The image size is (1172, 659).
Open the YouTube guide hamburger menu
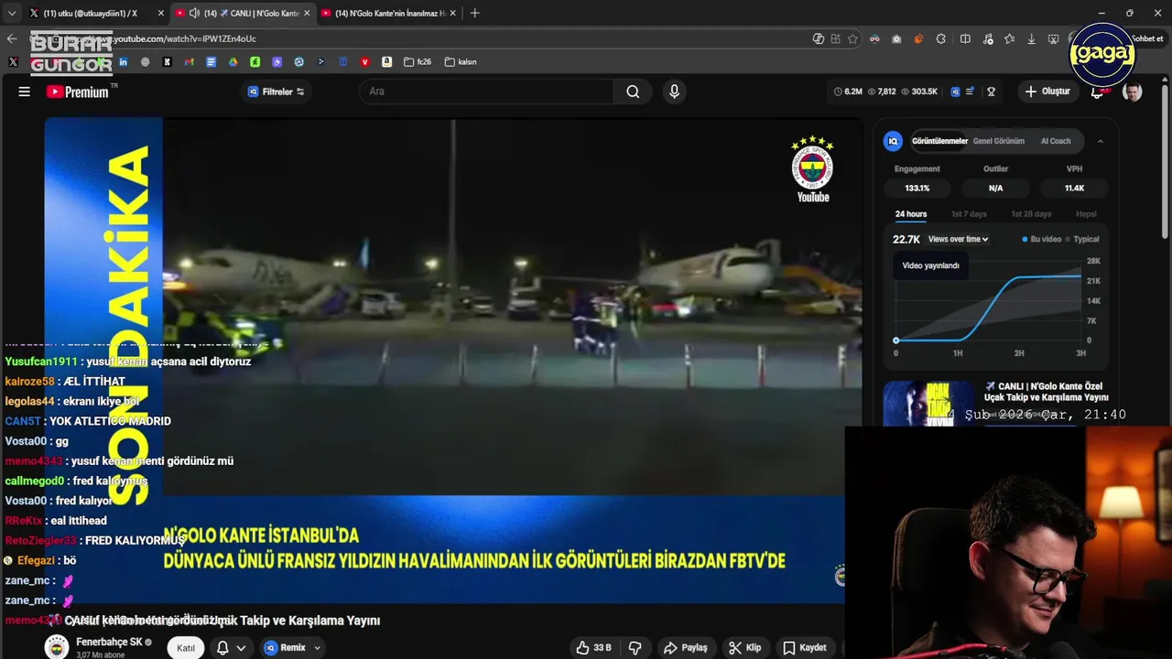25,92
